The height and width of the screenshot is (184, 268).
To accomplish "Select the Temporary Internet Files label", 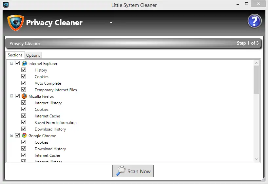I will pyautogui.click(x=56, y=90).
